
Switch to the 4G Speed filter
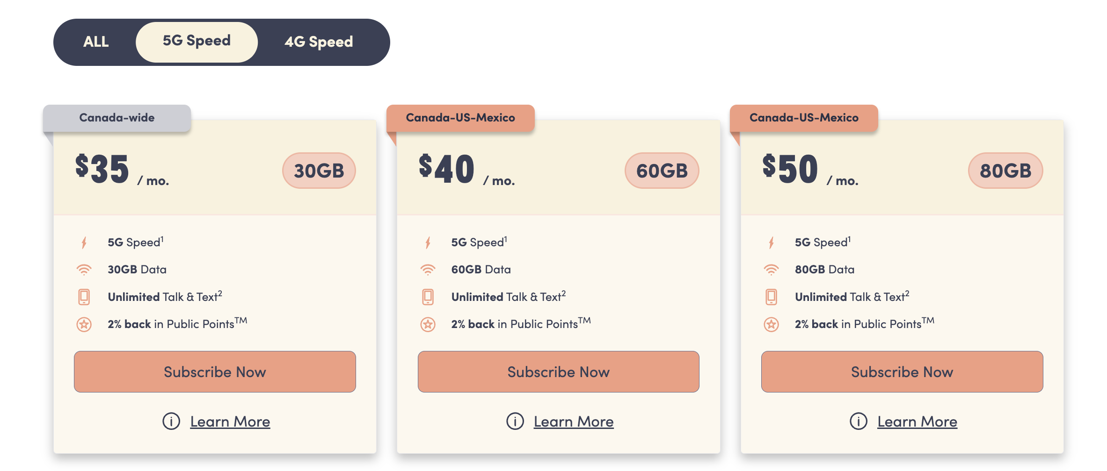[x=319, y=42]
